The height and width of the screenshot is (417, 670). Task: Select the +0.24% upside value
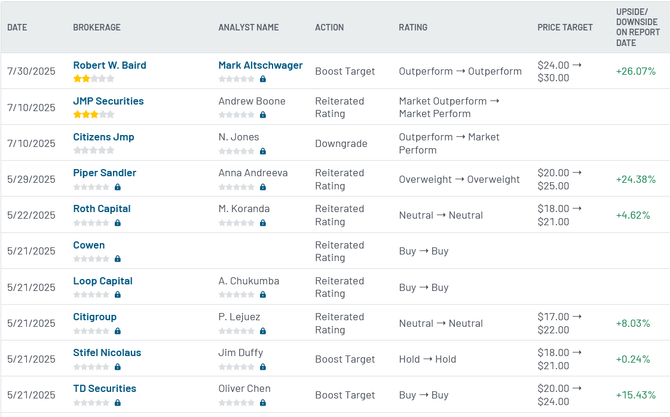(633, 359)
